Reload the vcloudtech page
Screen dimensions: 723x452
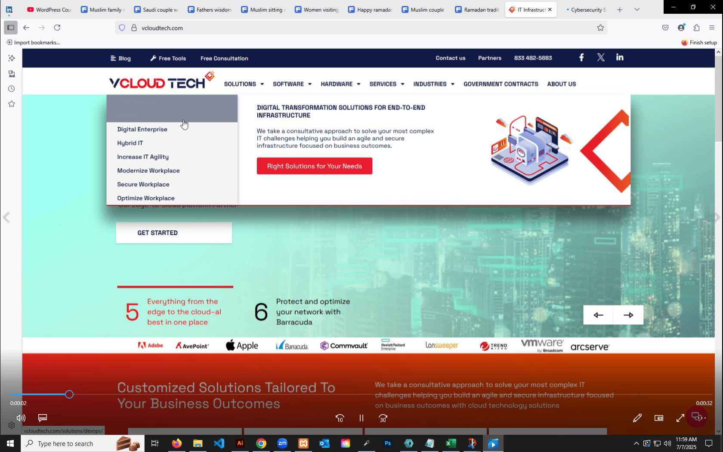(x=57, y=28)
